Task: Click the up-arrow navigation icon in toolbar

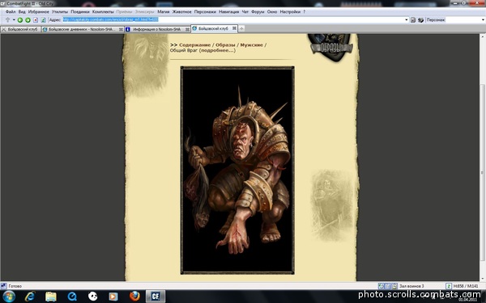Action: (x=8, y=19)
